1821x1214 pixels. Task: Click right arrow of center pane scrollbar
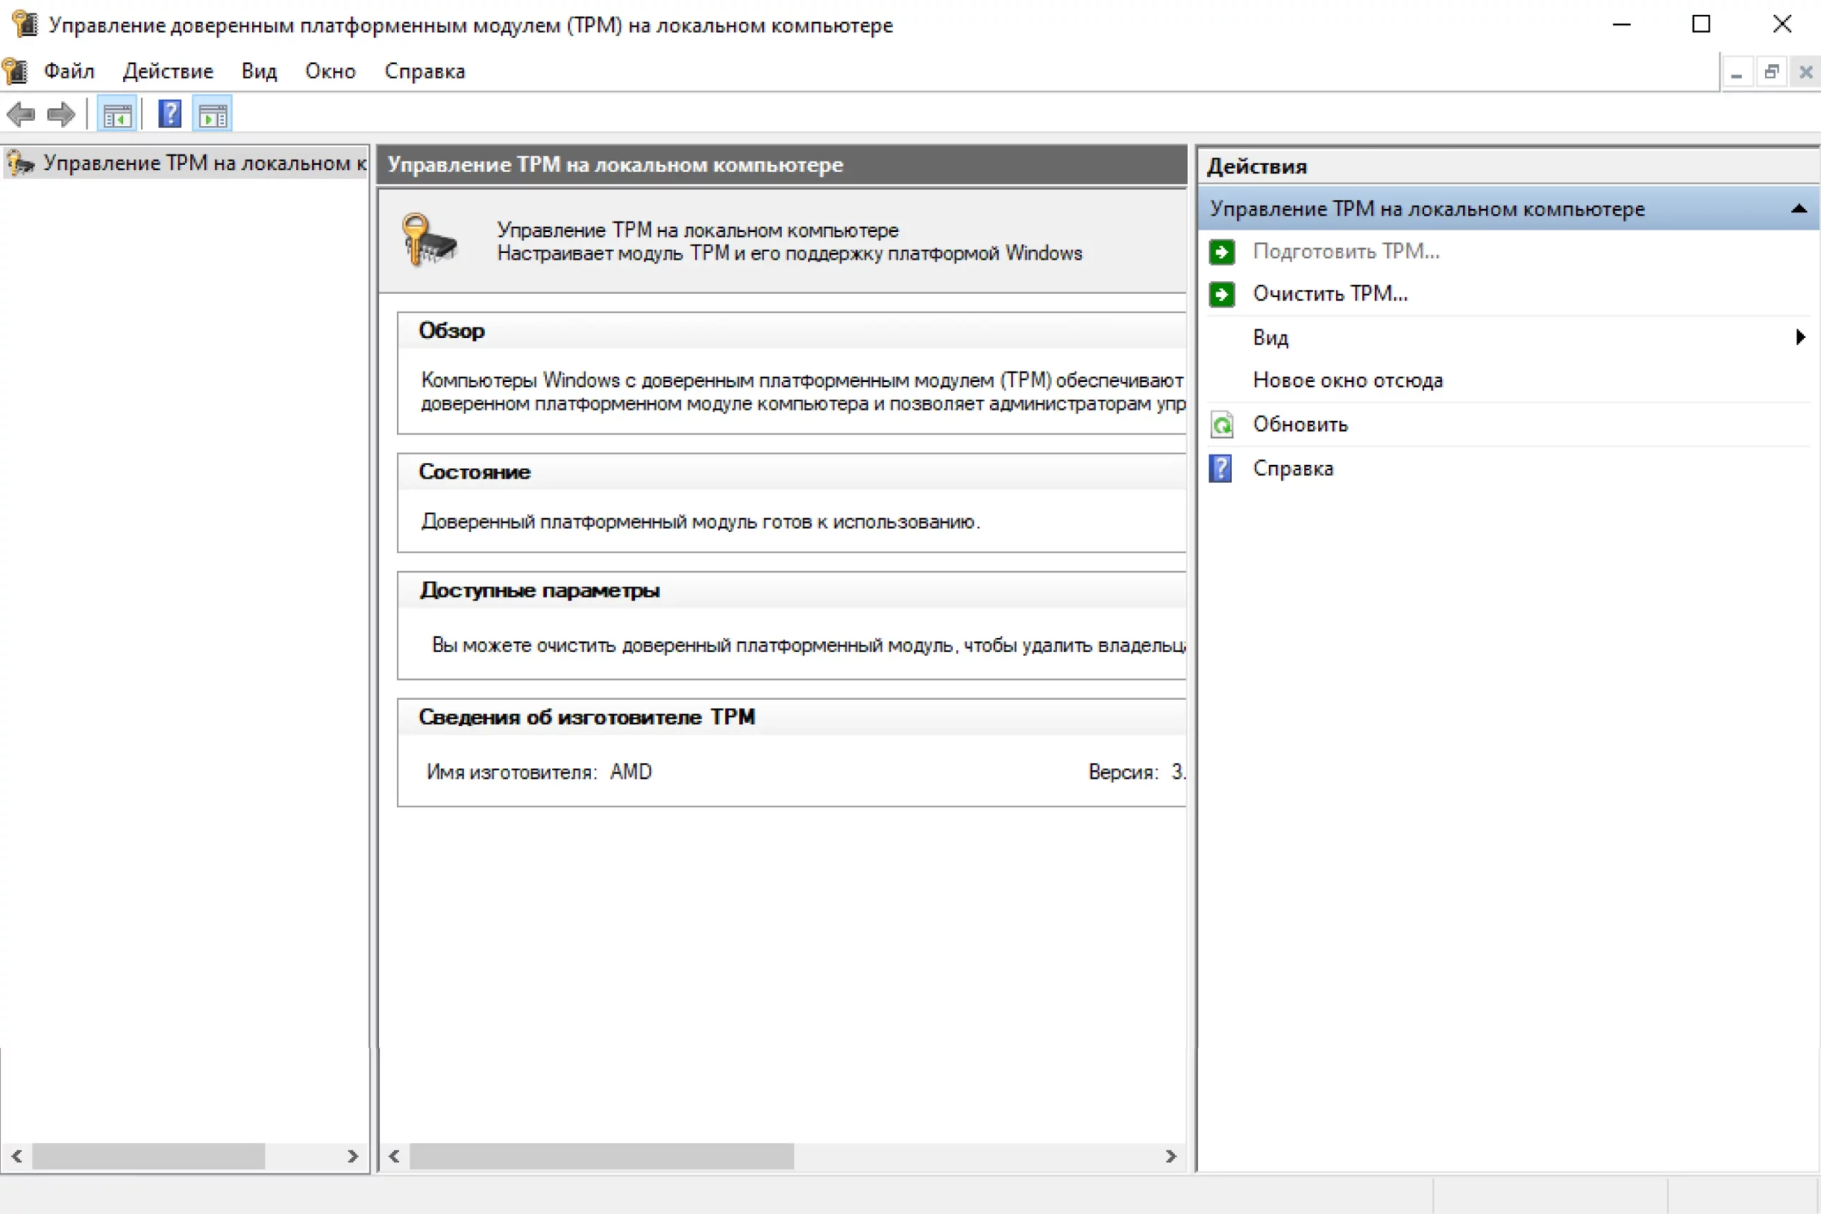click(1171, 1156)
